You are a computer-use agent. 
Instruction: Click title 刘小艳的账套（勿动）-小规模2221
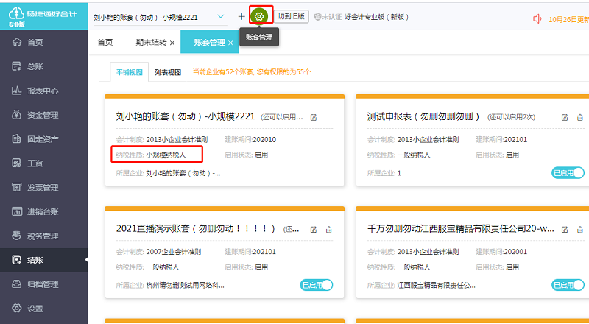(x=186, y=116)
